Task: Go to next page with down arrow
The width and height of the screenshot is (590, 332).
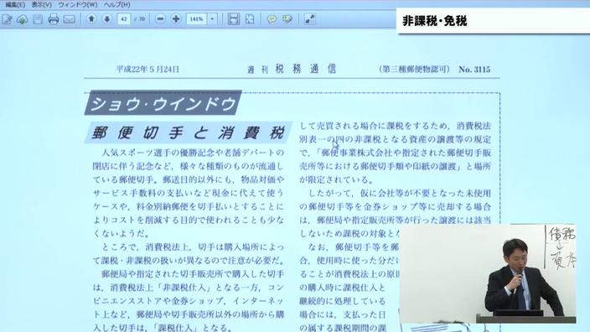Action: (x=107, y=18)
